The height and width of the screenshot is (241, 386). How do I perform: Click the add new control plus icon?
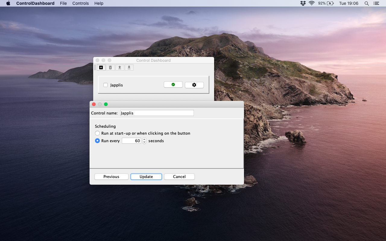[x=101, y=67]
